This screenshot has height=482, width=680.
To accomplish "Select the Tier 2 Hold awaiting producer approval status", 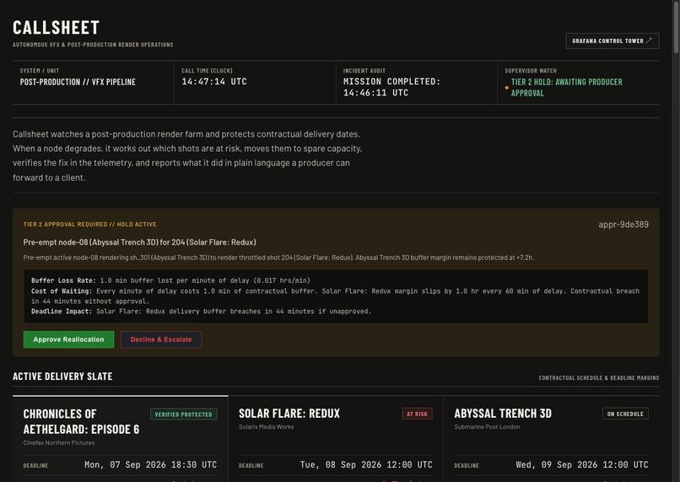I will [x=566, y=87].
